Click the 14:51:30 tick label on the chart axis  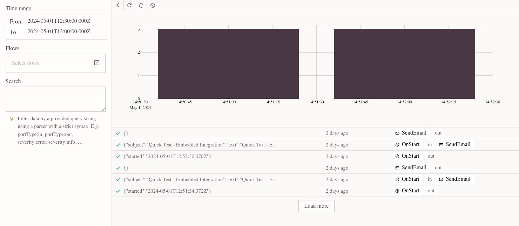(316, 102)
